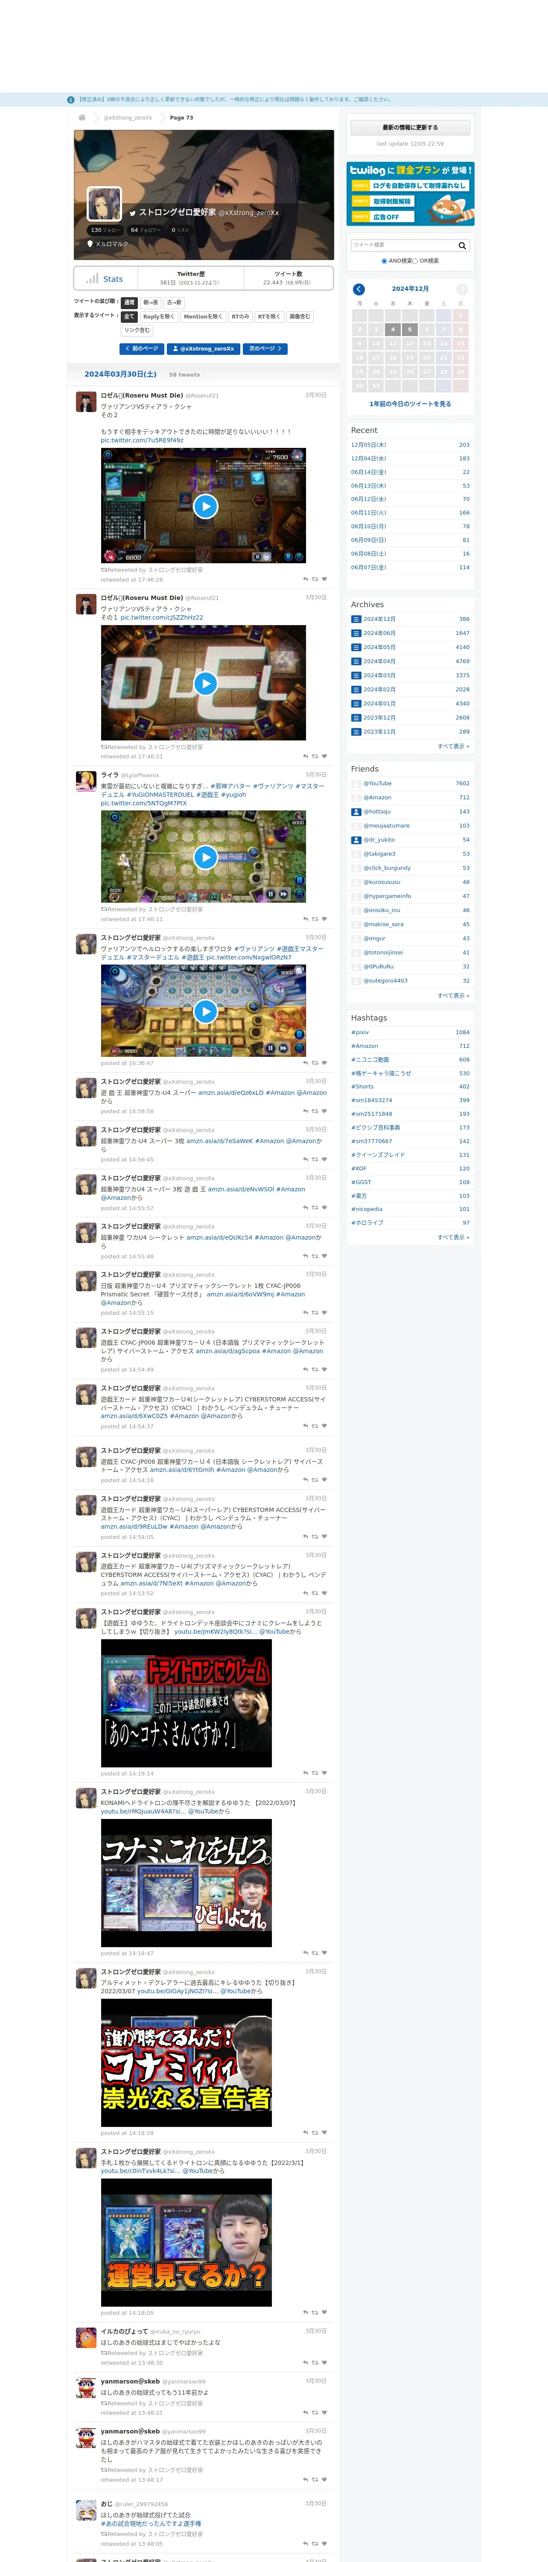
Task: Click 次のページ button
Action: click(265, 349)
